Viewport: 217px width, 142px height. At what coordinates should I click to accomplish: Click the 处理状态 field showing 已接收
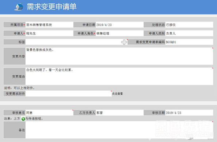(189, 25)
